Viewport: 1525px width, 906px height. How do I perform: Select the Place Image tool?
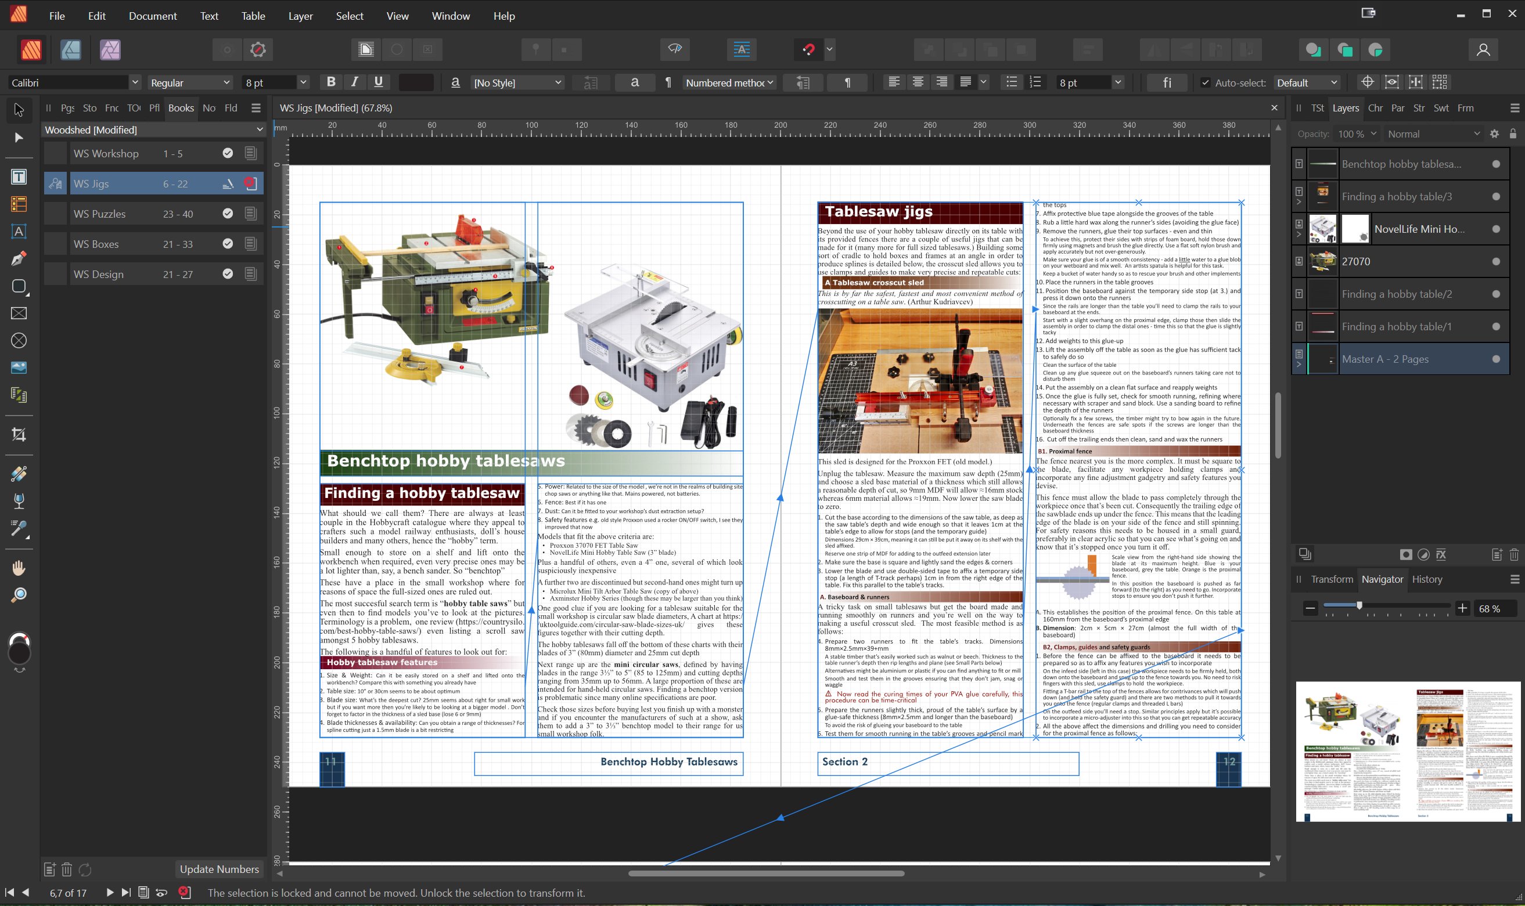click(x=19, y=367)
